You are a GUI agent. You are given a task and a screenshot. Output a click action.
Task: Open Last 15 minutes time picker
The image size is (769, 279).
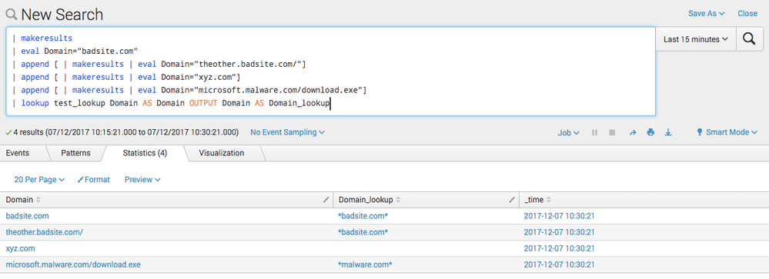[x=696, y=39]
